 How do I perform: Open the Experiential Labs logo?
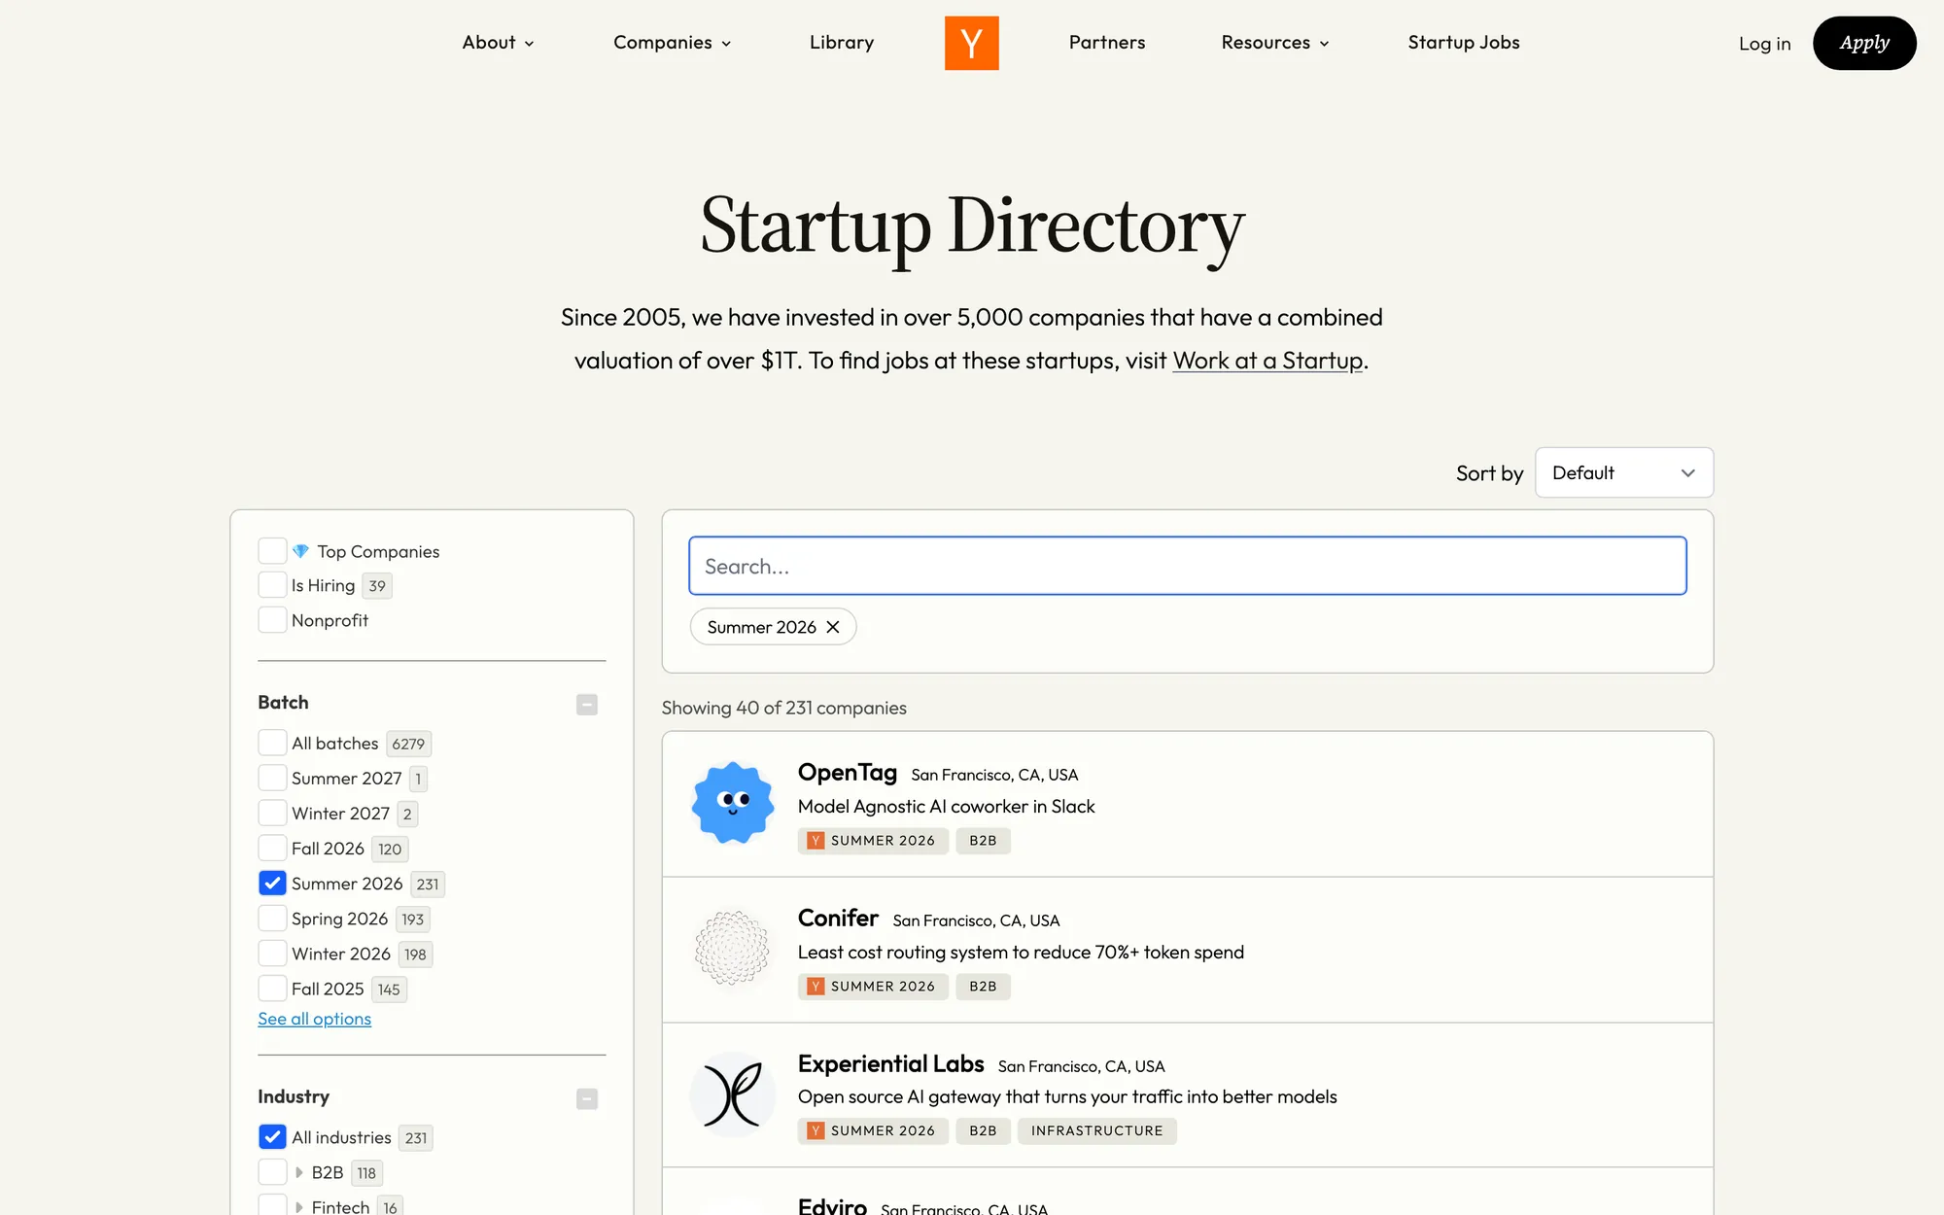coord(733,1094)
